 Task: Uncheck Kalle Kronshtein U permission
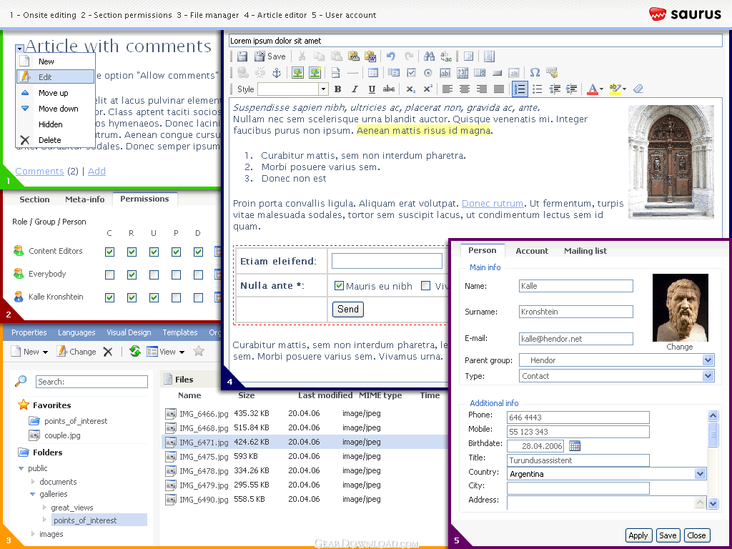pyautogui.click(x=154, y=297)
